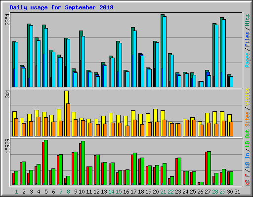Image resolution: width=253 pixels, height=197 pixels.
Task: Click day label 13 on the x-axis
Action: pyautogui.click(x=104, y=192)
